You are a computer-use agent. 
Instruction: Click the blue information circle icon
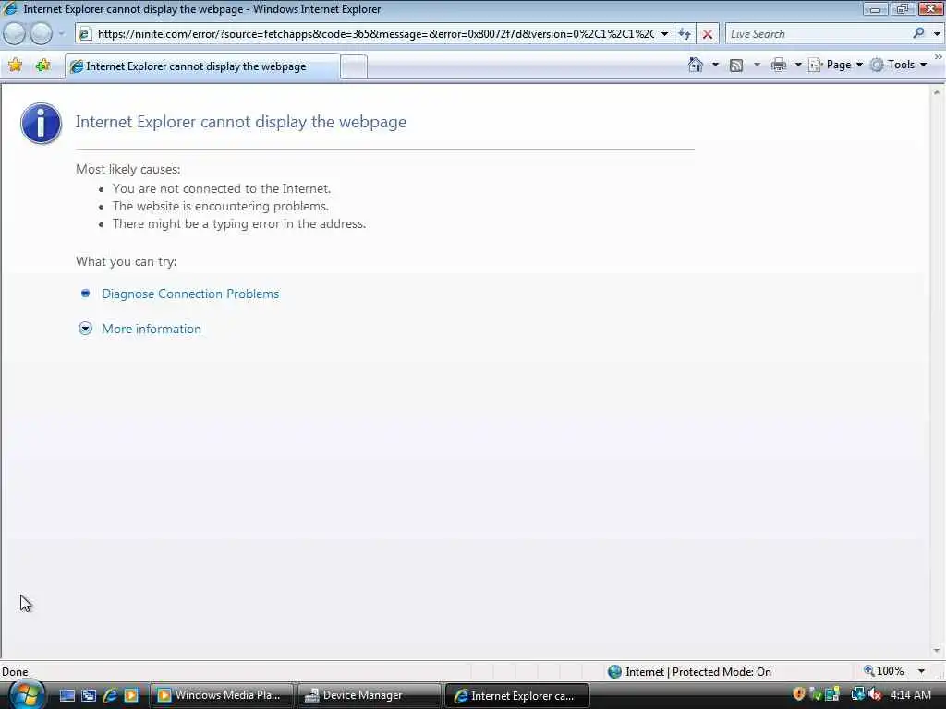(x=41, y=123)
